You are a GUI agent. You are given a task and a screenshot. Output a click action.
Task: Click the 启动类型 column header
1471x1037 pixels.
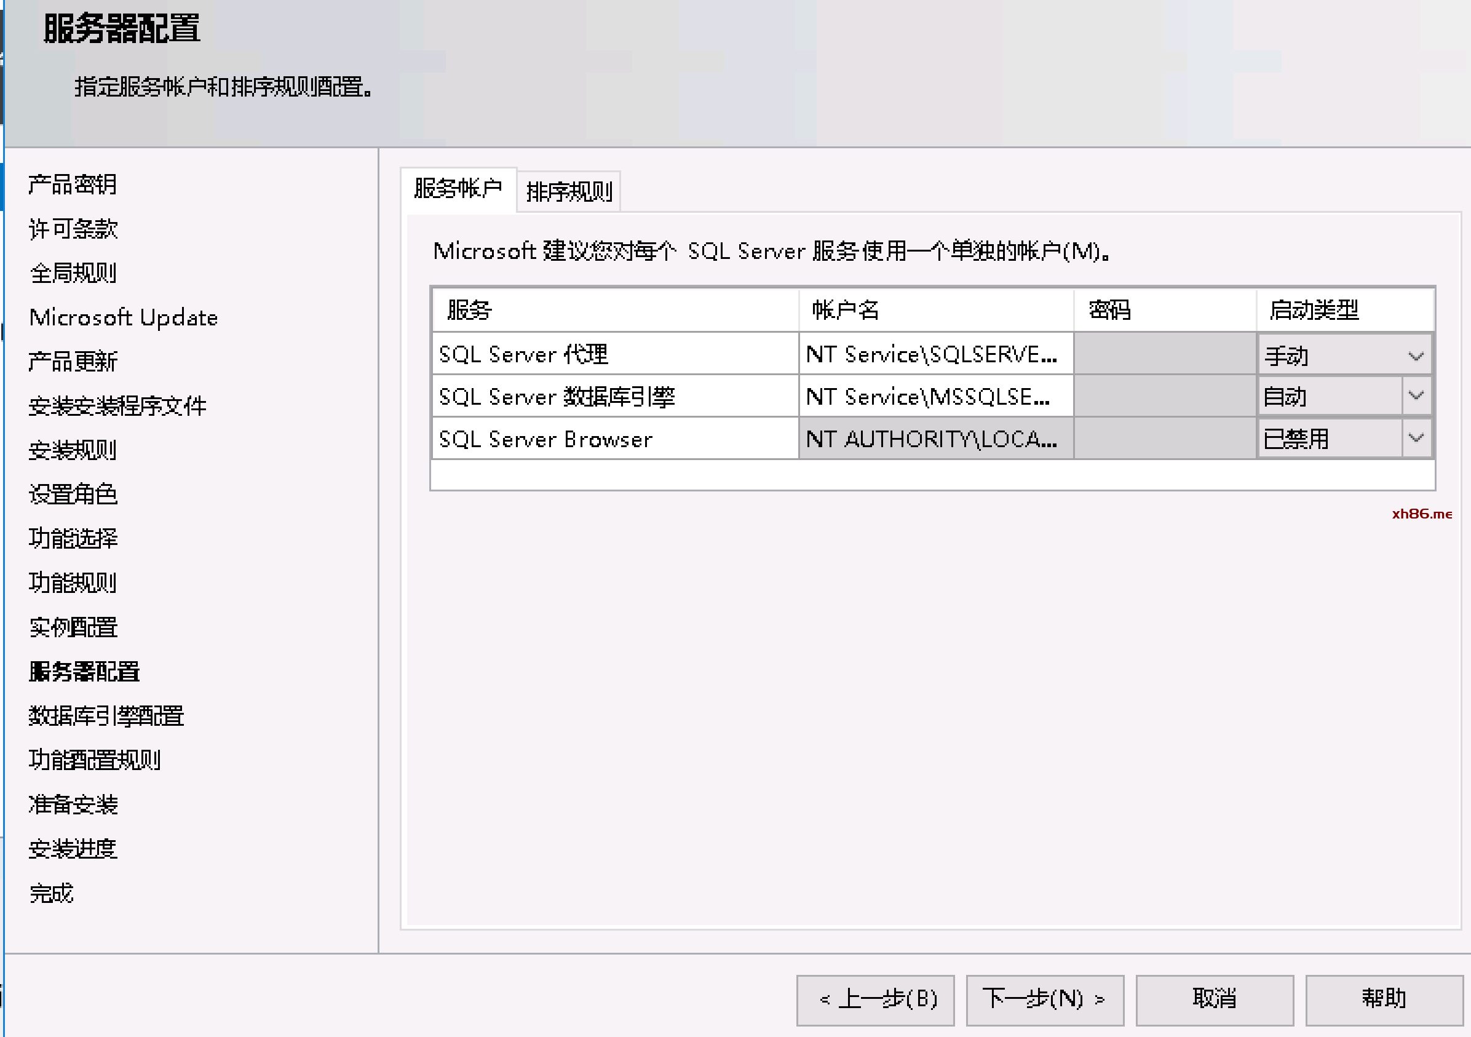tap(1344, 310)
